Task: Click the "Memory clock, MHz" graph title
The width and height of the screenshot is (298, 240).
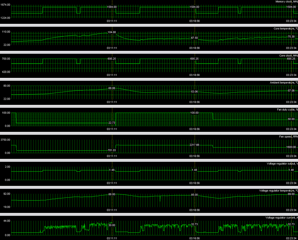Action: point(287,2)
